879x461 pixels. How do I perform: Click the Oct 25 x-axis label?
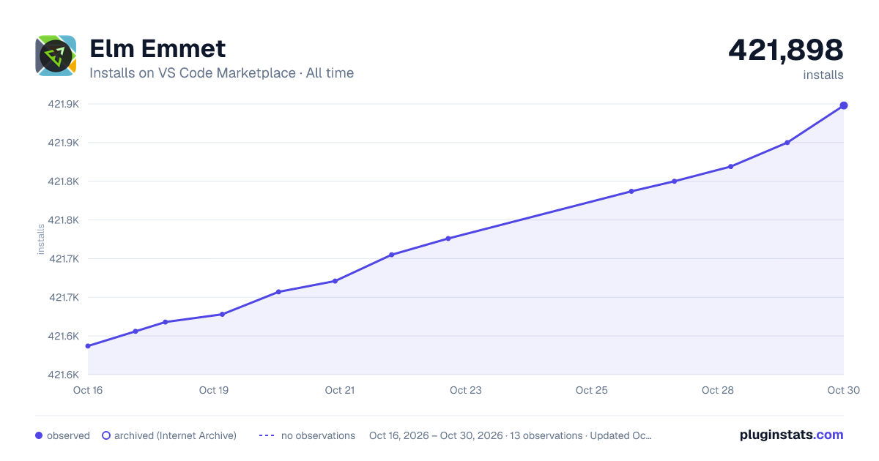(592, 390)
